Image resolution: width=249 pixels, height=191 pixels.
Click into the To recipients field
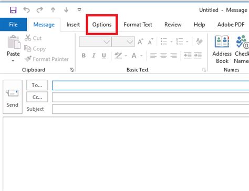tap(151, 86)
